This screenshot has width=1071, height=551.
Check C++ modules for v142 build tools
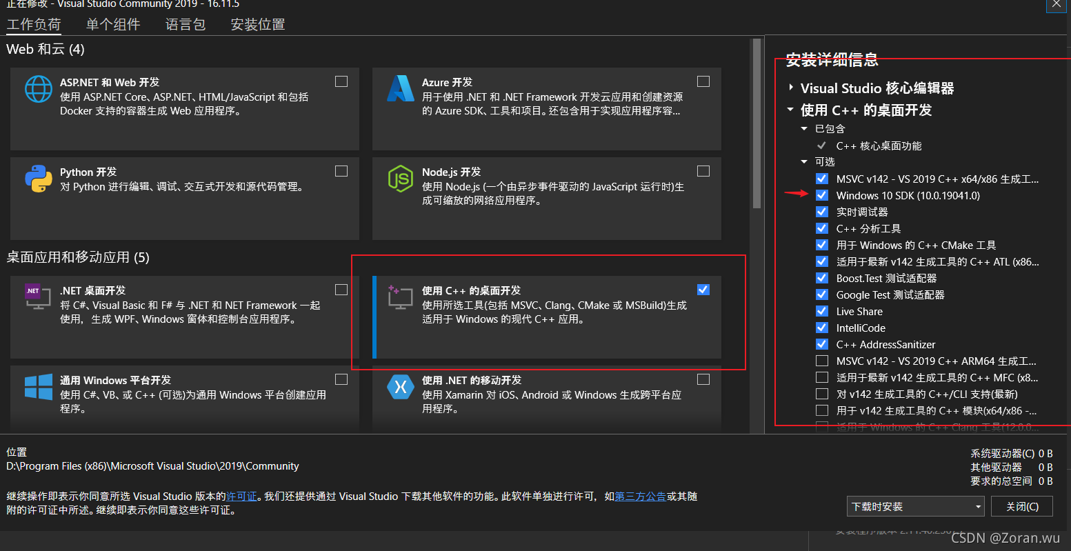pos(822,410)
